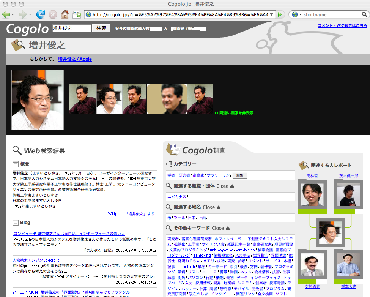Click the カテゴリー tree icon
This screenshot has width=370, height=297.
click(169, 164)
